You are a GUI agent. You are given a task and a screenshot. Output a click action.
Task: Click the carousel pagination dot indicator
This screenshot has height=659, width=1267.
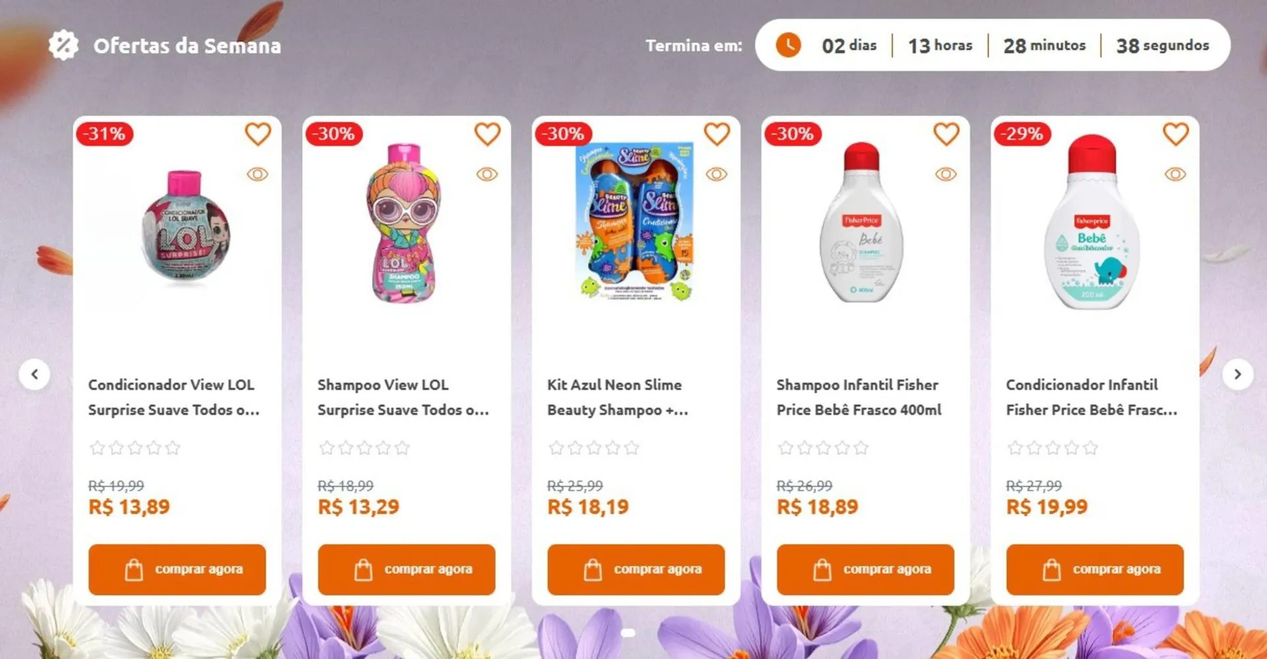[x=628, y=633]
